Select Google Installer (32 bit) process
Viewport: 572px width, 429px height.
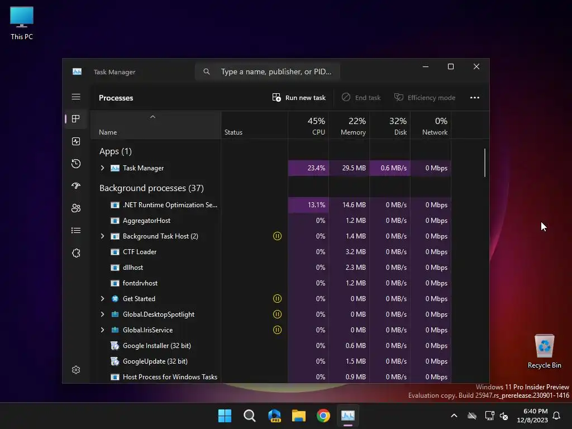tap(271, 345)
